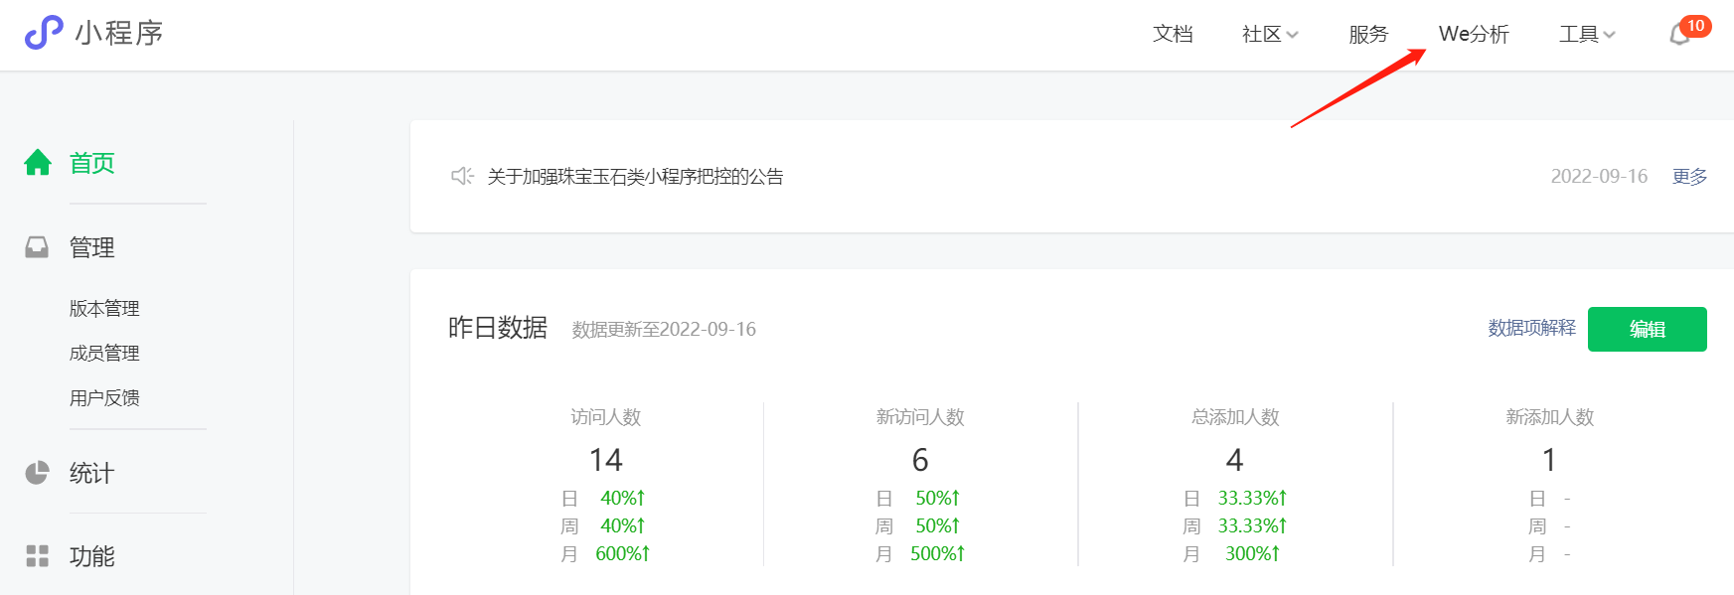Select 管理 in the sidebar
The height and width of the screenshot is (595, 1734).
coord(92,247)
